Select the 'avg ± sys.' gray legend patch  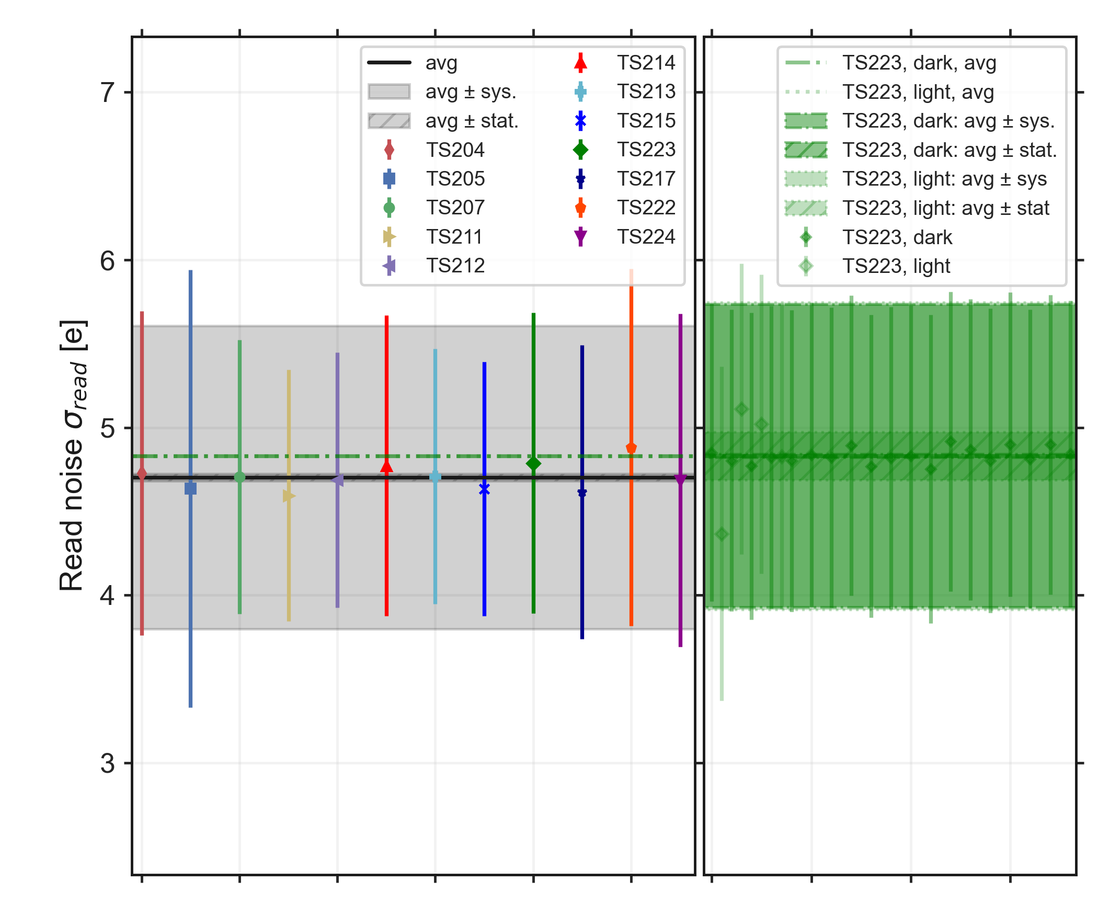pyautogui.click(x=389, y=92)
